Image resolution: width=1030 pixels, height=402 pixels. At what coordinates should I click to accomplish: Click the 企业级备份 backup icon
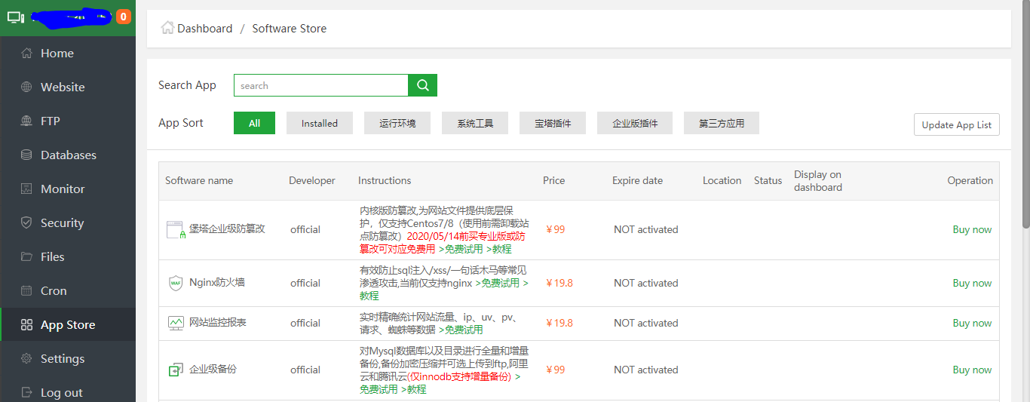click(x=176, y=370)
